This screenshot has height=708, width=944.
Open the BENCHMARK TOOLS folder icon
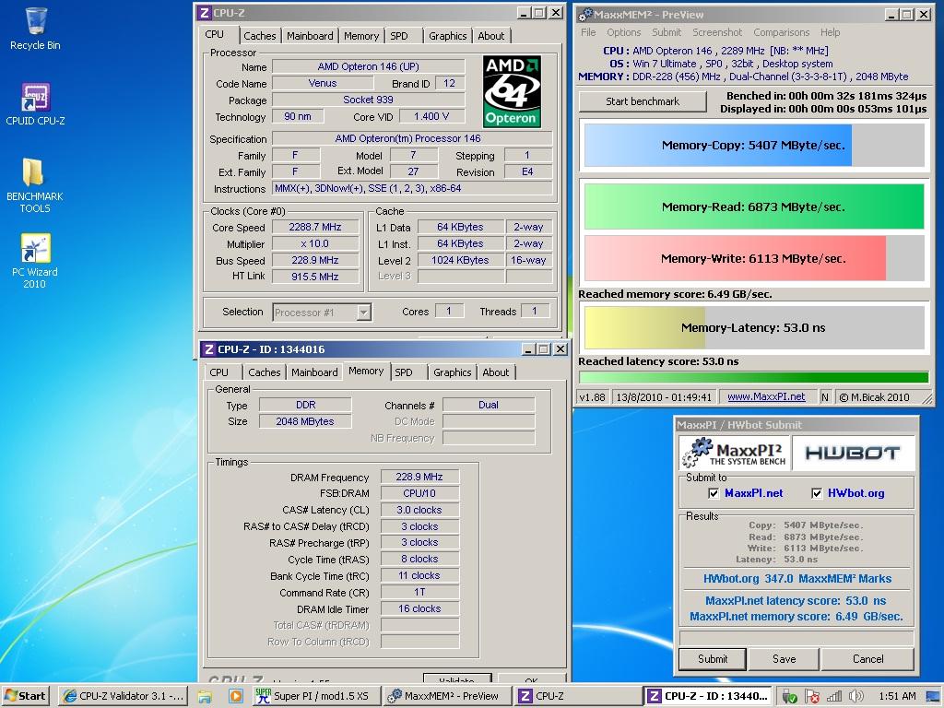point(34,184)
